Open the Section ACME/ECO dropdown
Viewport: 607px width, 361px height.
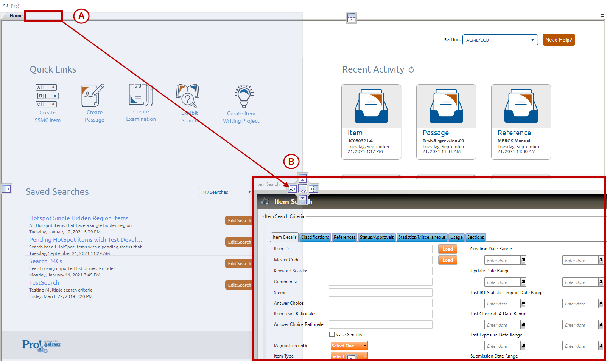coord(500,40)
